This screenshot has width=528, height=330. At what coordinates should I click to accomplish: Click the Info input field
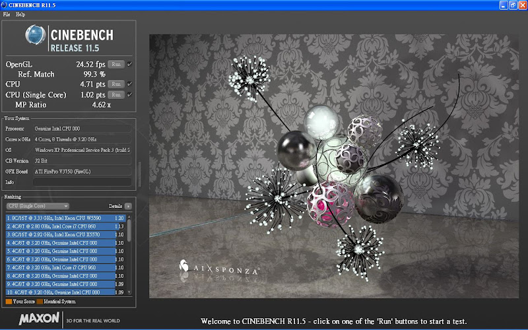(82, 182)
